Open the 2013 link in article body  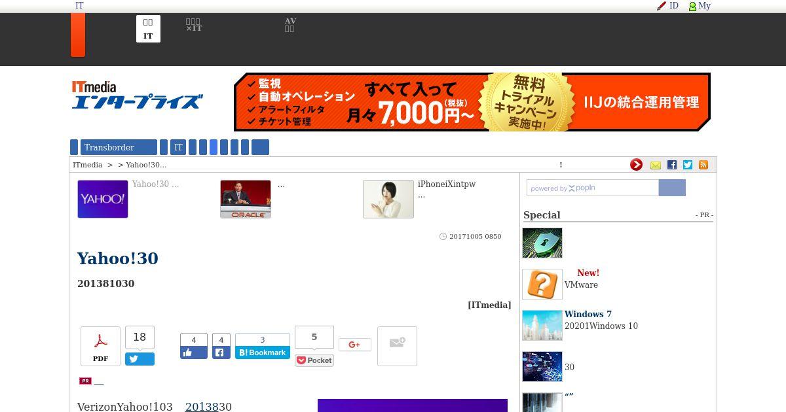202,407
